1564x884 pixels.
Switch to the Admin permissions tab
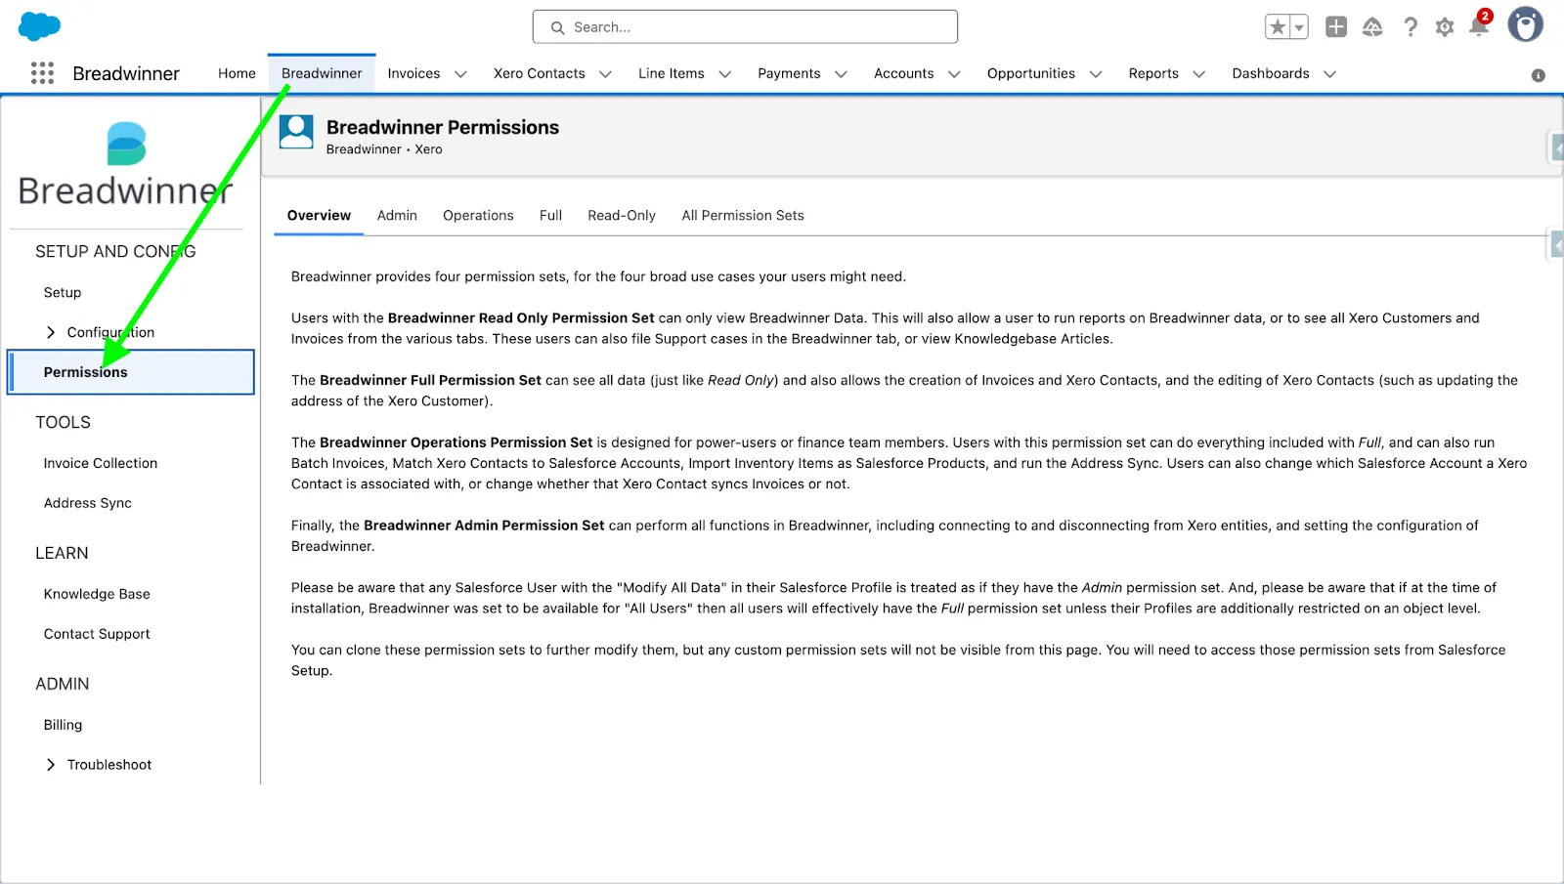(x=397, y=215)
